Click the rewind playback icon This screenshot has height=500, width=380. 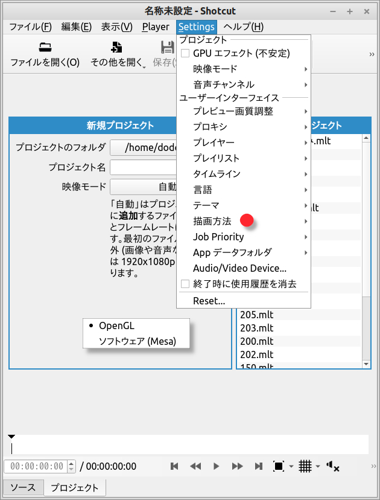(195, 466)
